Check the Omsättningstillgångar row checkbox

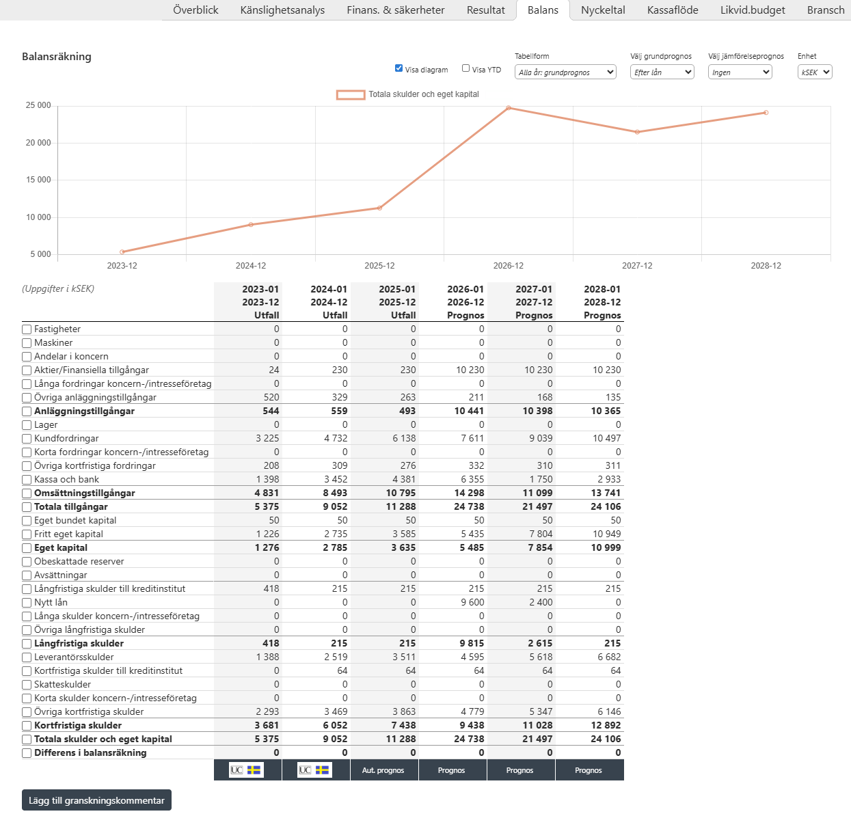[27, 493]
